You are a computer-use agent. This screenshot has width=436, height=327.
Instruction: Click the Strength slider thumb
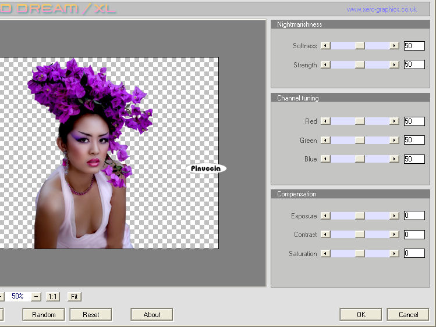click(x=360, y=64)
